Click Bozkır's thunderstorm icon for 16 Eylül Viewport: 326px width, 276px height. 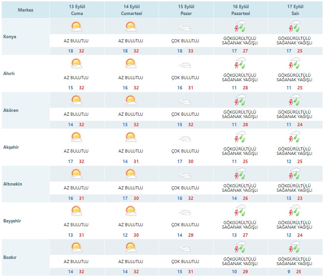(x=240, y=247)
